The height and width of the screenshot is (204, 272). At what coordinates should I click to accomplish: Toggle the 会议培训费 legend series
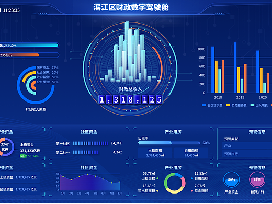[212, 105]
